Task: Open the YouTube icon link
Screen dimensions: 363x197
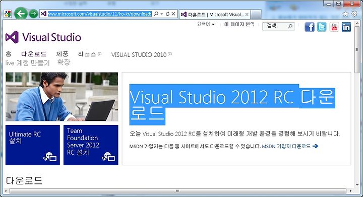Action: (334, 27)
